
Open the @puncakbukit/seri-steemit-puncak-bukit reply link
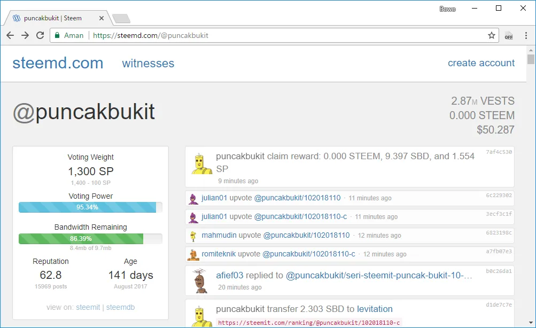coord(379,276)
